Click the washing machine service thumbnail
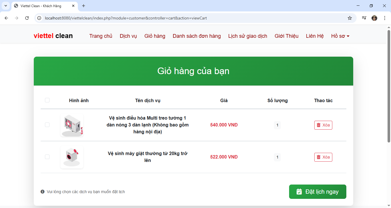The image size is (391, 208). [72, 157]
